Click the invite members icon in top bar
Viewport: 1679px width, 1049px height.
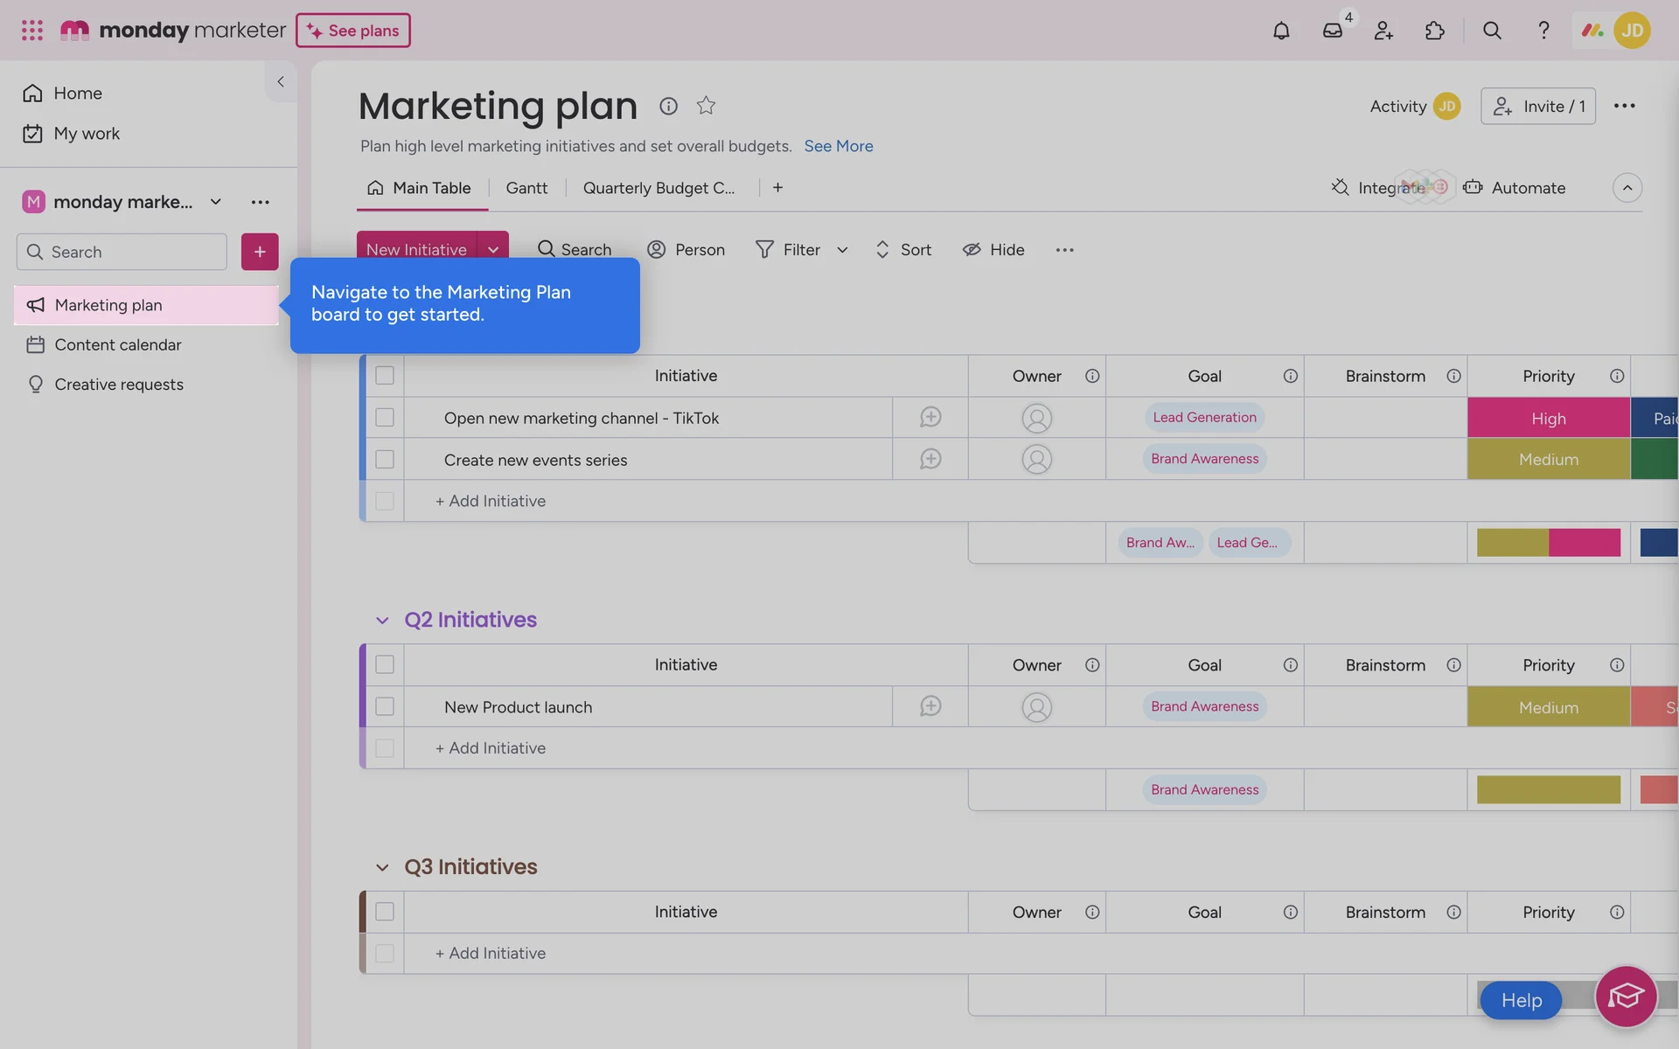(x=1383, y=31)
